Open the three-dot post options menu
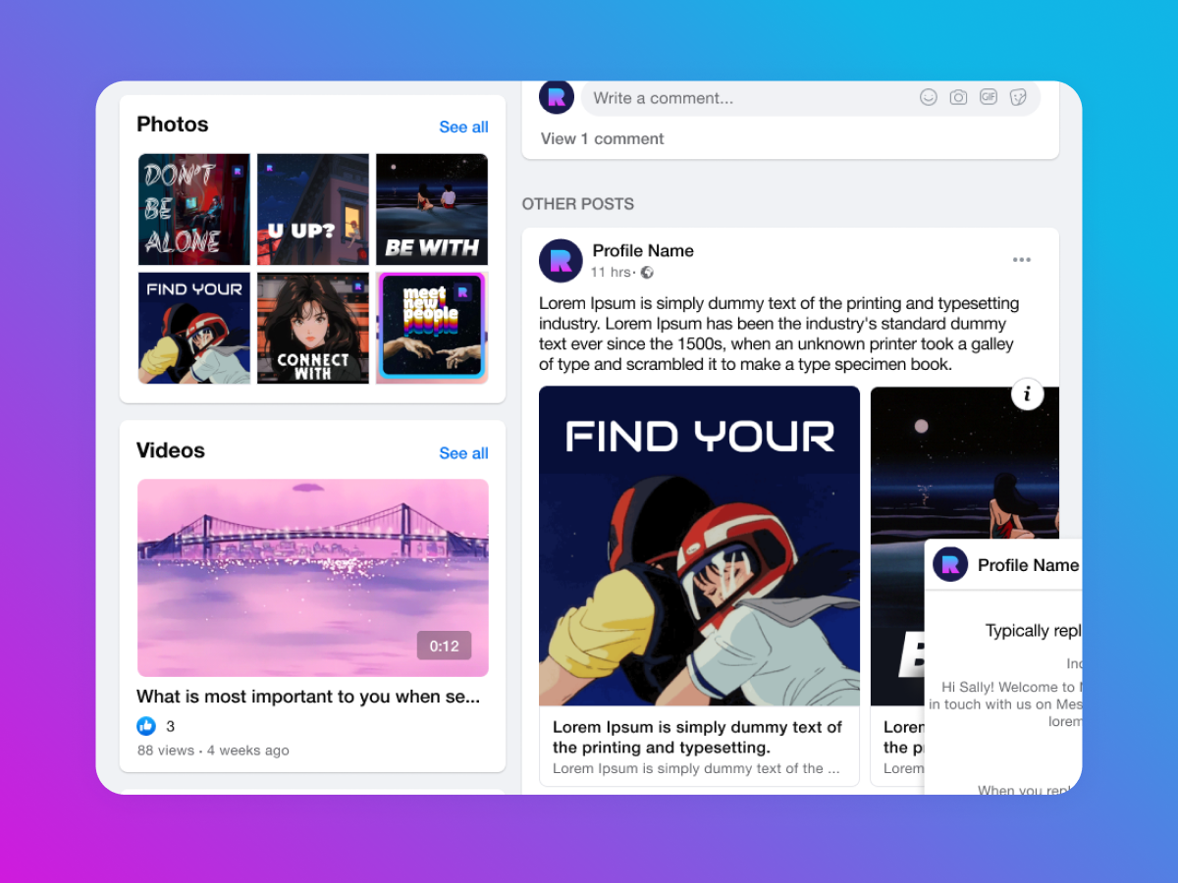The image size is (1178, 883). (1022, 260)
